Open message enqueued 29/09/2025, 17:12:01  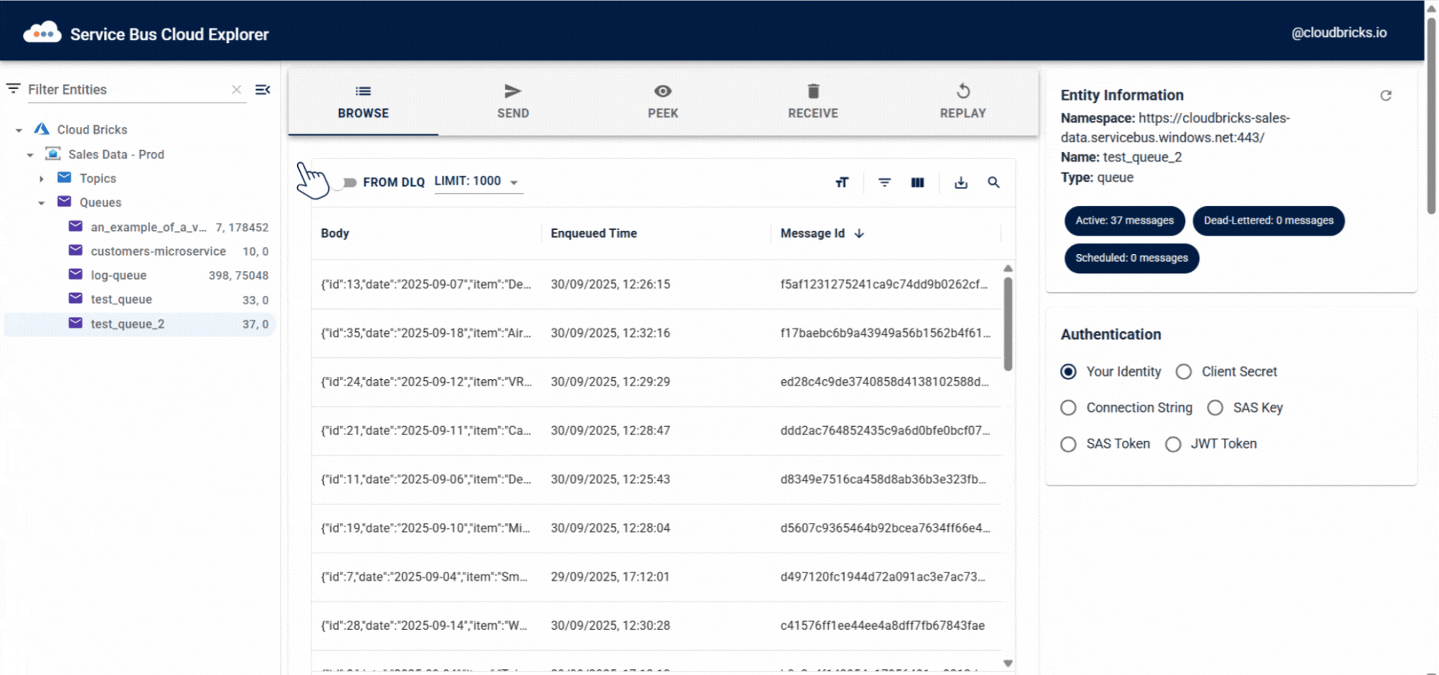[657, 577]
